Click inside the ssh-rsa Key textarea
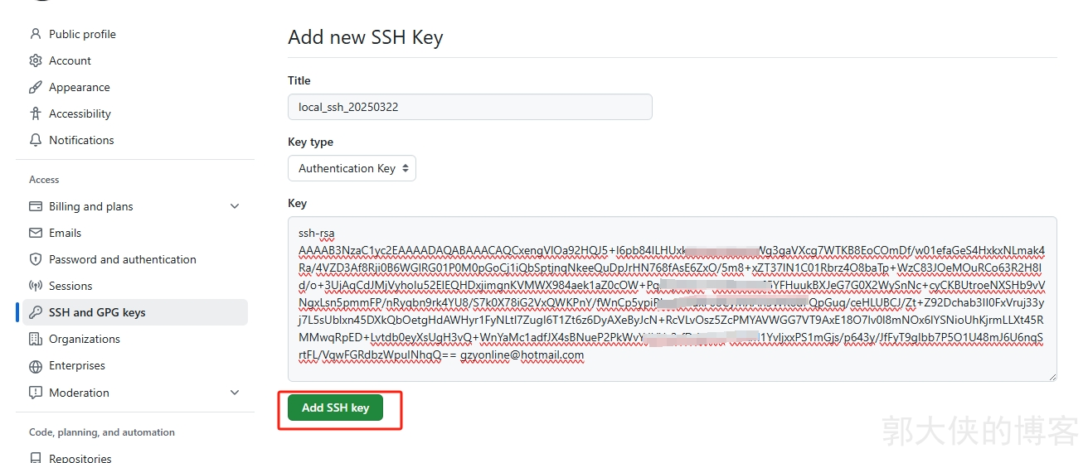The height and width of the screenshot is (463, 1088). click(673, 299)
